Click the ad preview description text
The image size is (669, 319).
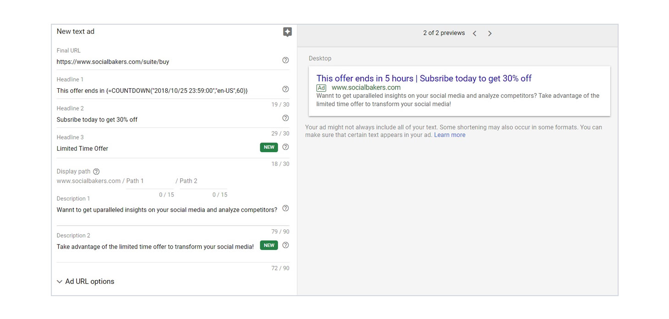pos(458,100)
